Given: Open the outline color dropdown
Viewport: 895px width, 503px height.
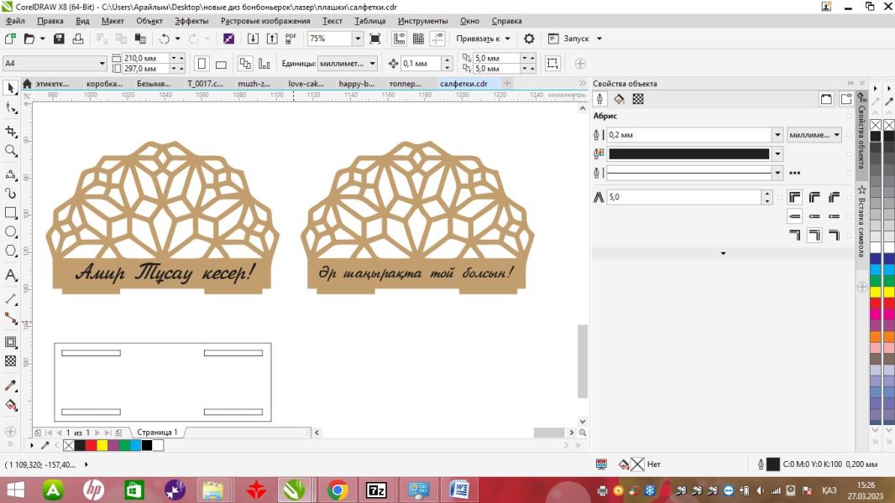Looking at the screenshot, I should pyautogui.click(x=777, y=153).
